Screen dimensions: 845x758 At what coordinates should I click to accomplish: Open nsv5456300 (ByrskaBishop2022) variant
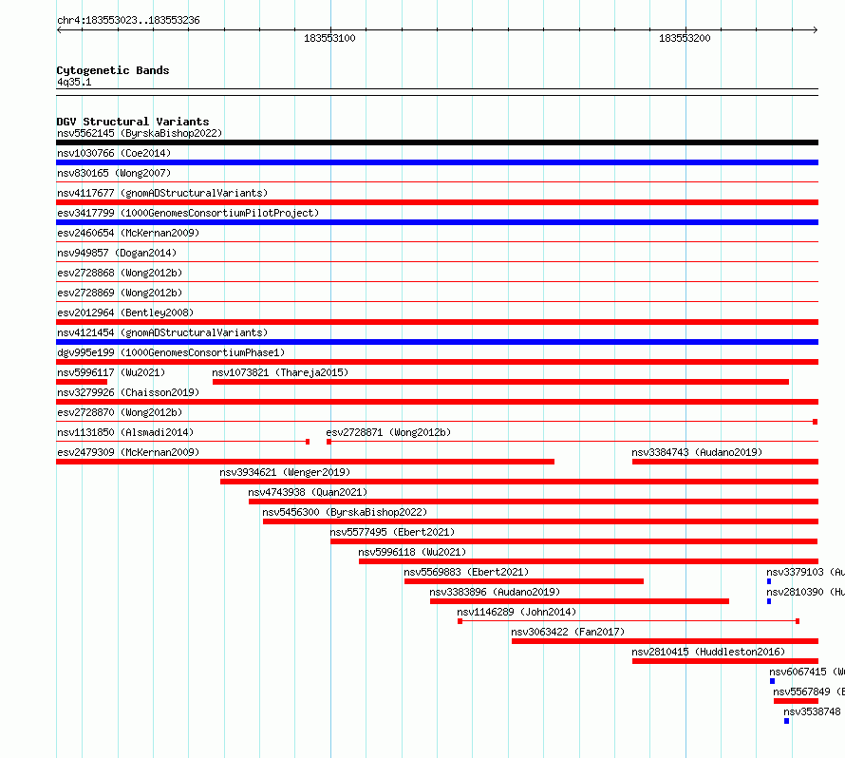point(345,512)
